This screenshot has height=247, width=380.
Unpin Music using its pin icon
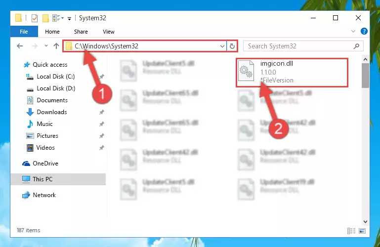click(x=101, y=124)
